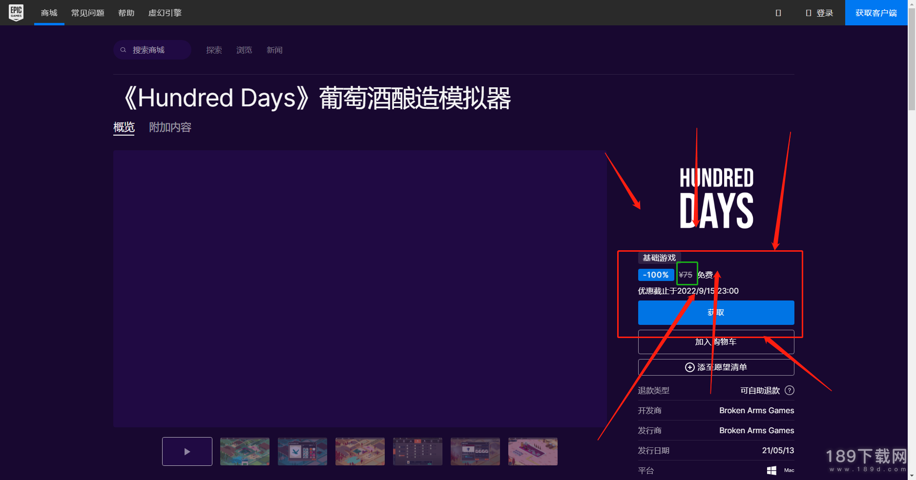
Task: Click the Hundred Days game logo
Action: pyautogui.click(x=716, y=198)
